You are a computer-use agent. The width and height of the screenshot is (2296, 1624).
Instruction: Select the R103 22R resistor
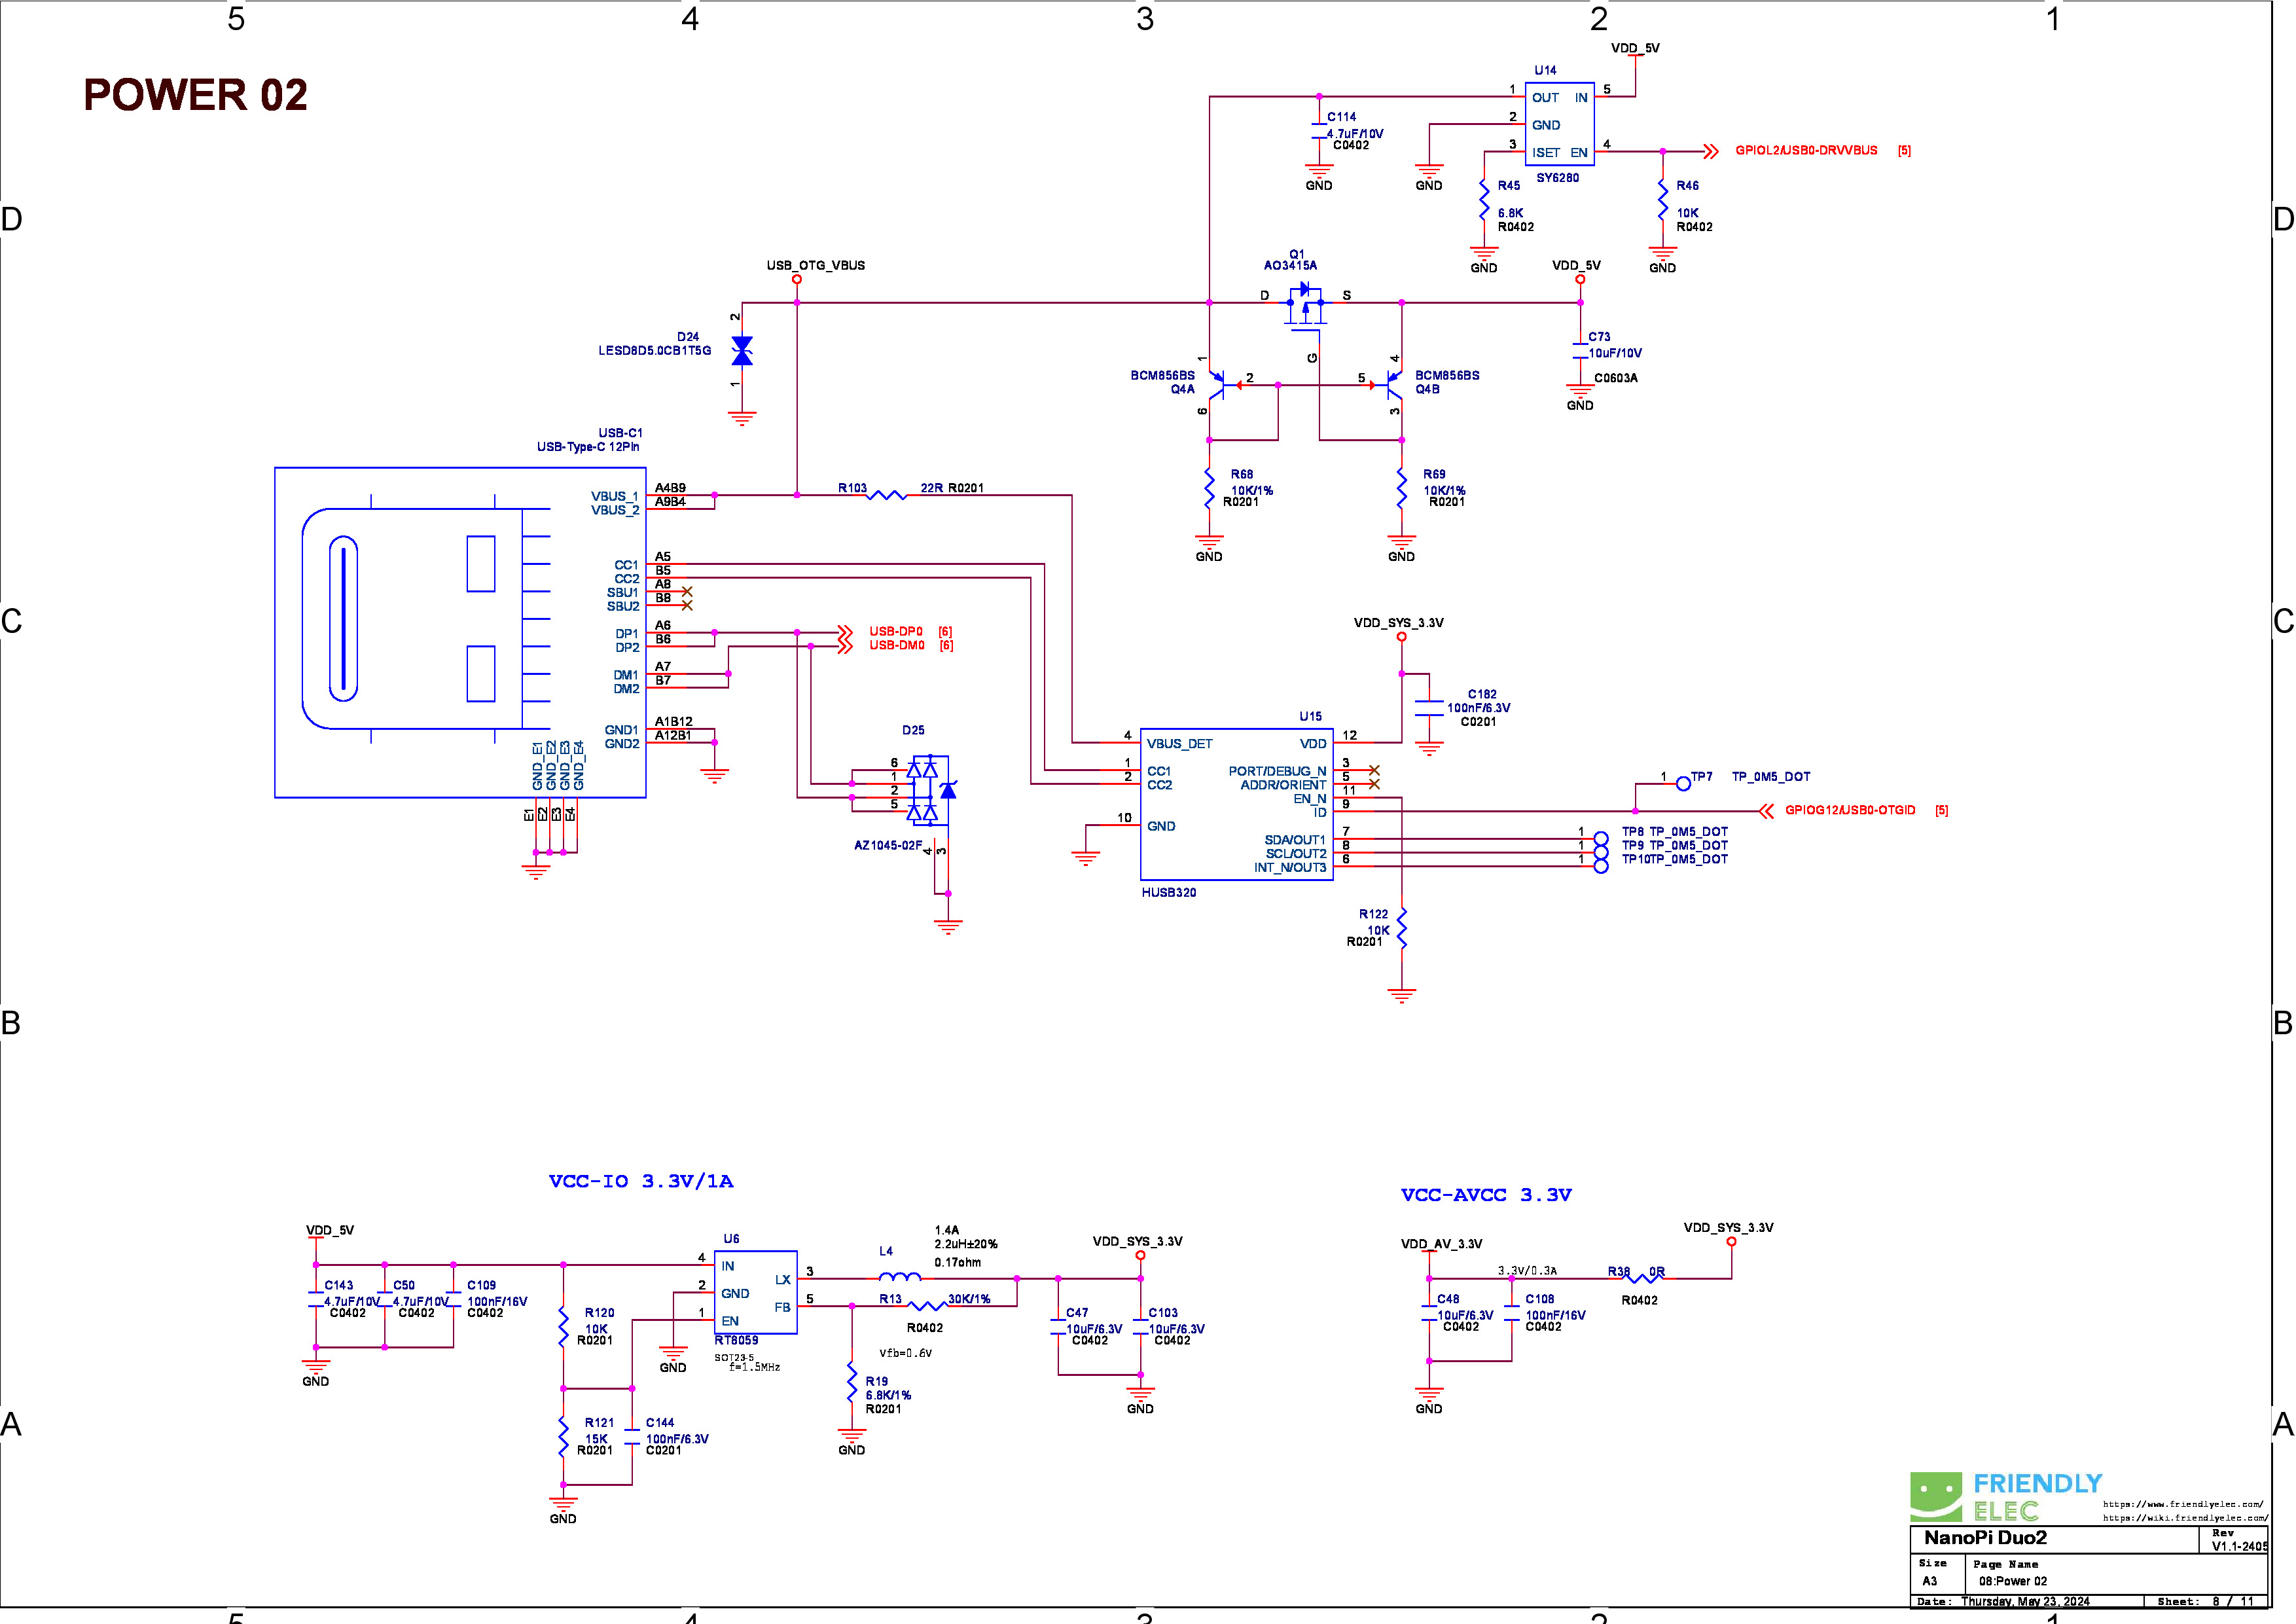[886, 494]
